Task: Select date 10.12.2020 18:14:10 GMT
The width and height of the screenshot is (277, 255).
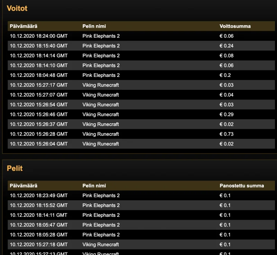Action: point(39,65)
